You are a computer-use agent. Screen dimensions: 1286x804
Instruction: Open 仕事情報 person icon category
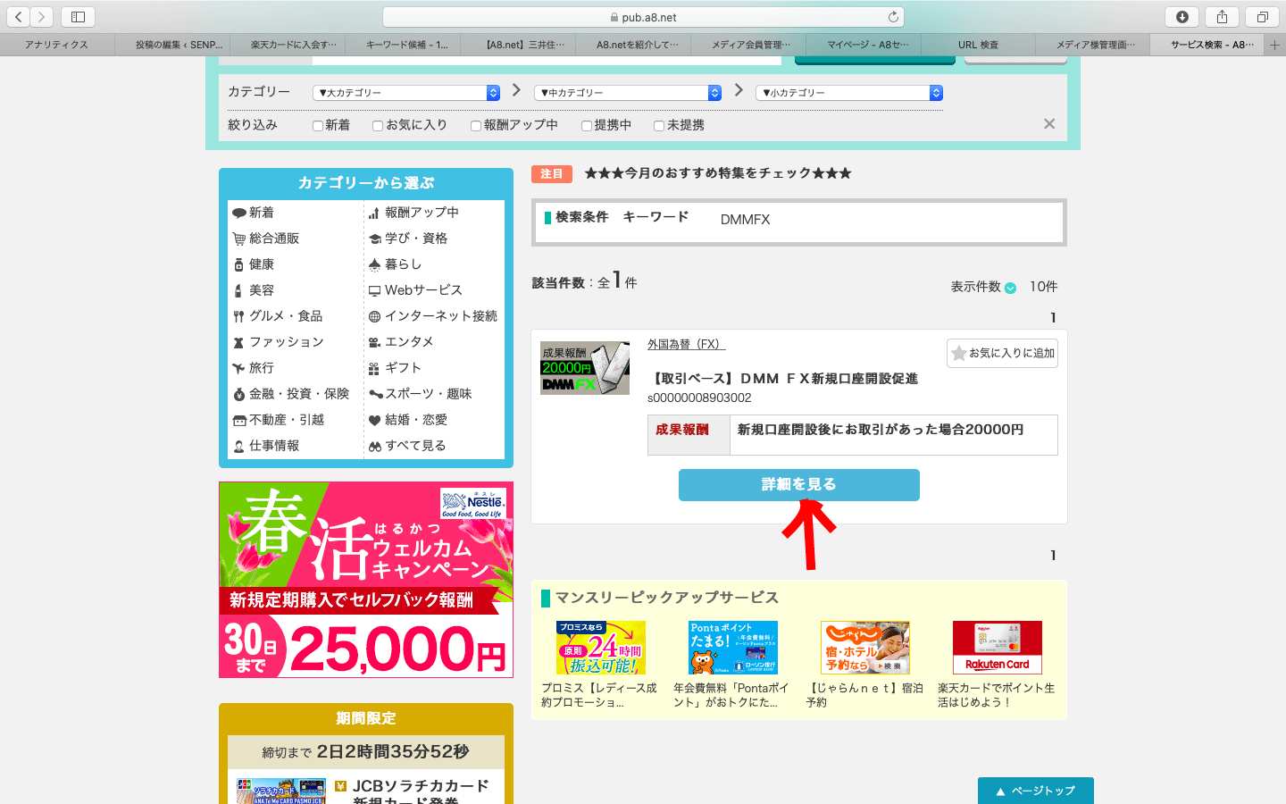point(266,446)
